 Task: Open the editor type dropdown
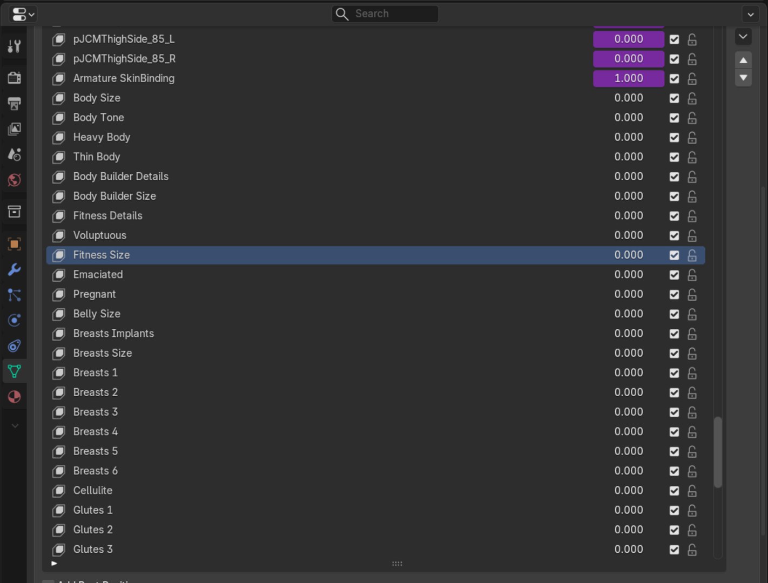pos(23,14)
